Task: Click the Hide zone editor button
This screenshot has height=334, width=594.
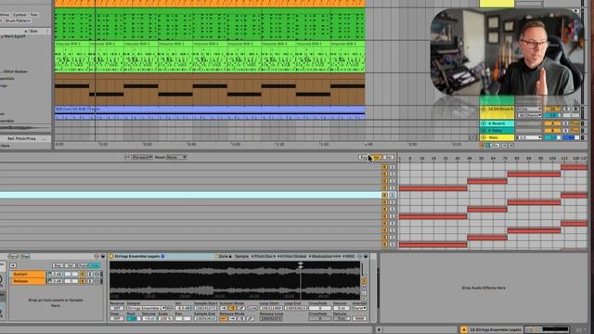Action: pyautogui.click(x=95, y=265)
